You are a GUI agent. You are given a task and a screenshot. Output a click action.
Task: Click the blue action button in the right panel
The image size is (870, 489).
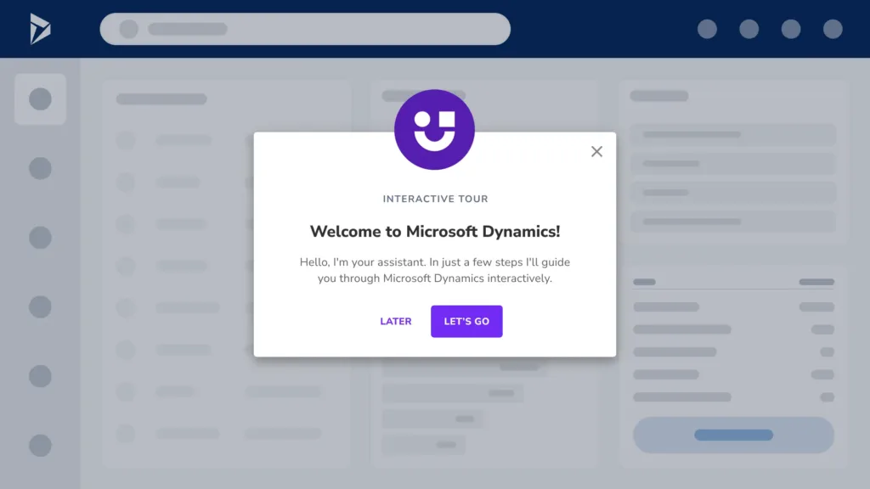732,435
